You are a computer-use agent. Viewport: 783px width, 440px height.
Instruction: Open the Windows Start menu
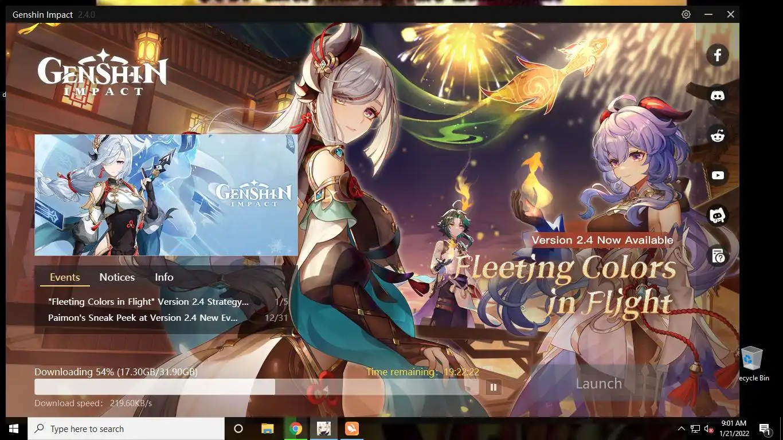click(14, 429)
